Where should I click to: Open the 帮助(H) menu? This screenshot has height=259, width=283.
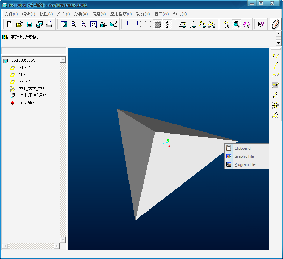pos(180,14)
